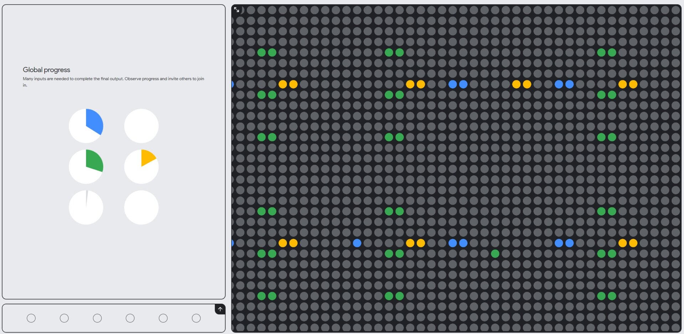
Task: Click the single isolated green dot in the grid
Action: [x=495, y=254]
